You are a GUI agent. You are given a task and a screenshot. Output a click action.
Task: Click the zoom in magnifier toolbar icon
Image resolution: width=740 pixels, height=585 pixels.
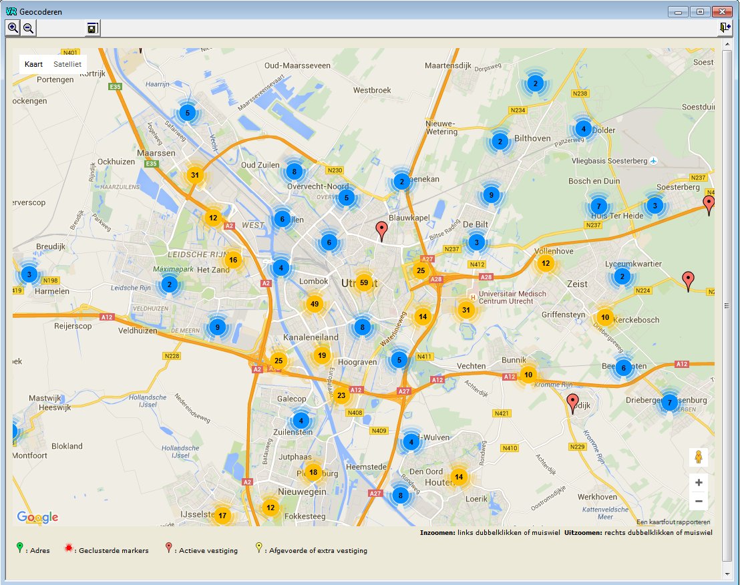[x=13, y=28]
